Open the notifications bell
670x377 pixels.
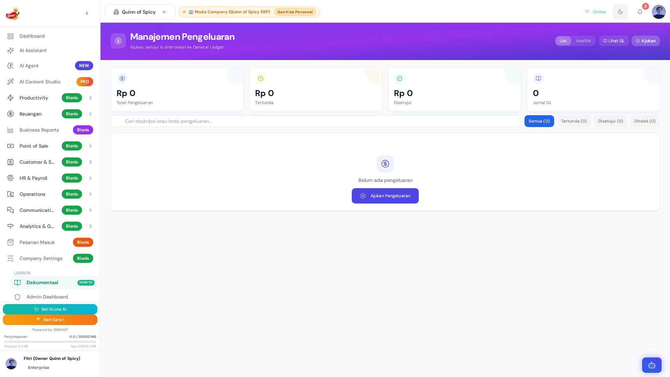pyautogui.click(x=640, y=12)
